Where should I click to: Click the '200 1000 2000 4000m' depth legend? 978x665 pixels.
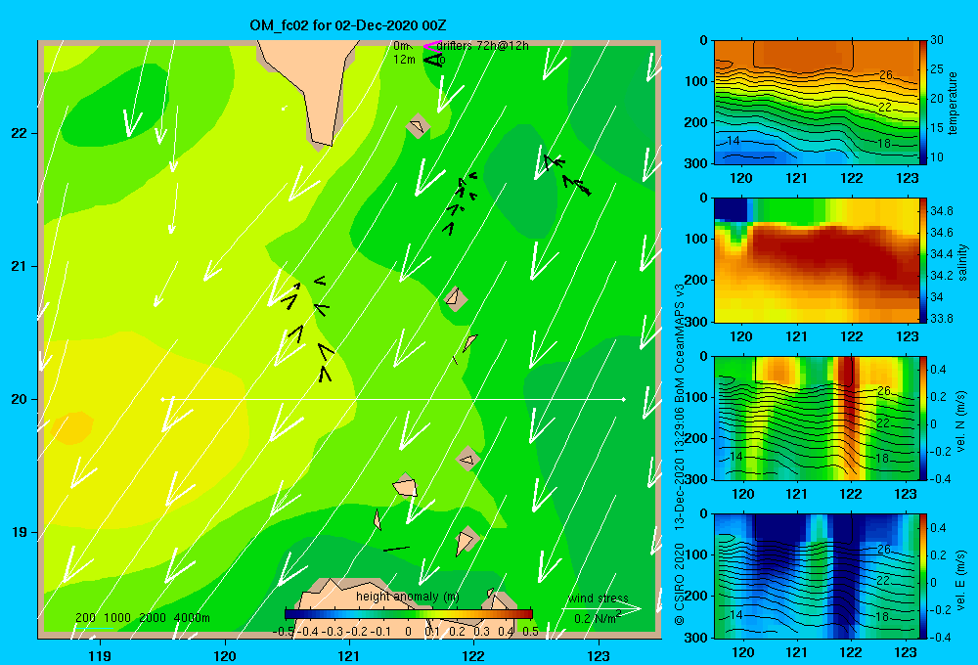tap(142, 618)
